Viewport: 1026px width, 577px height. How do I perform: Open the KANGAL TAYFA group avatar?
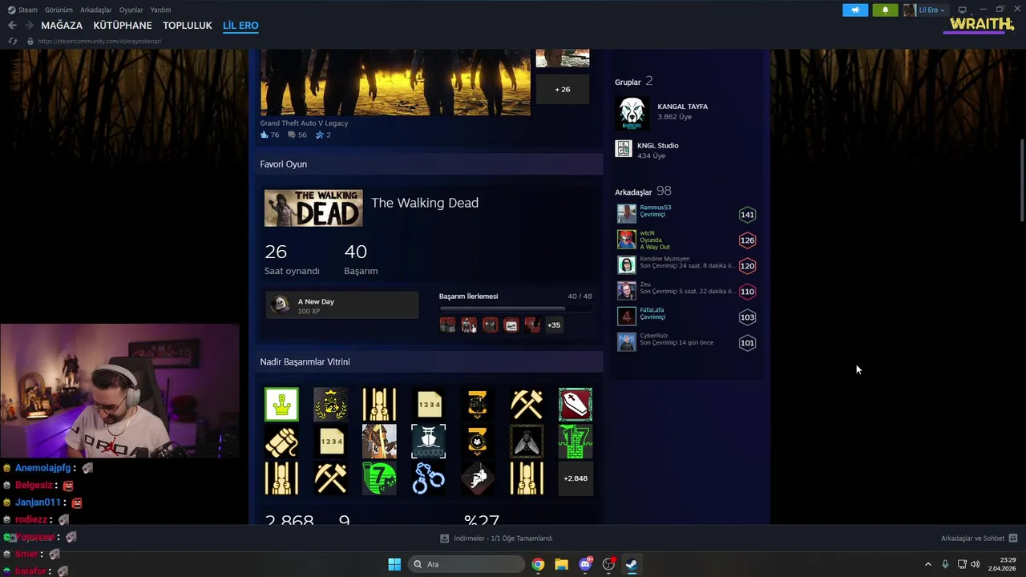[x=632, y=113]
